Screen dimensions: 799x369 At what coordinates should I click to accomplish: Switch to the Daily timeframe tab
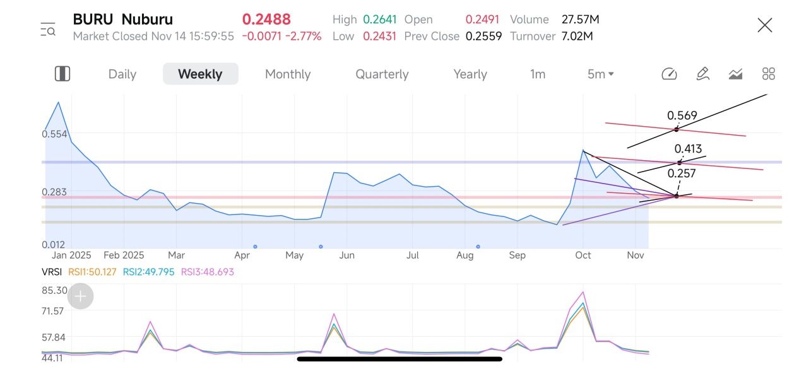click(x=122, y=74)
